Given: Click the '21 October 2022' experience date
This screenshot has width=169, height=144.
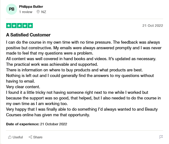Looking at the screenshot, I should coord(54,124).
